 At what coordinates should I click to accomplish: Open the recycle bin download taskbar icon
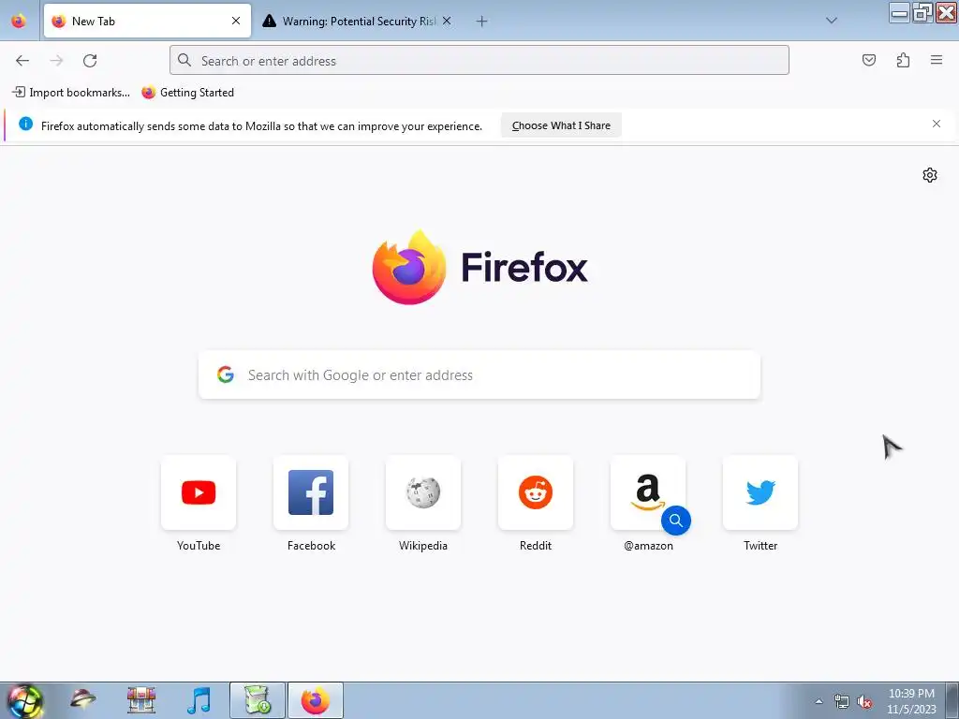(258, 700)
